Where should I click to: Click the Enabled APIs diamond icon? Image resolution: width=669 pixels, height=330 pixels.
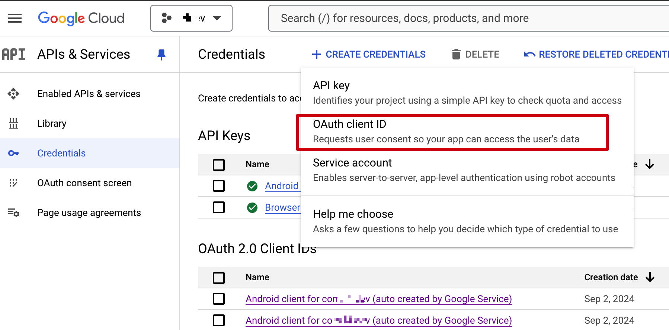[x=13, y=94]
